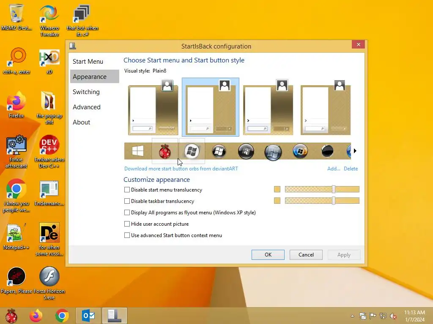Click StartIsBack taskbar window button
This screenshot has width=433, height=324.
click(114, 316)
